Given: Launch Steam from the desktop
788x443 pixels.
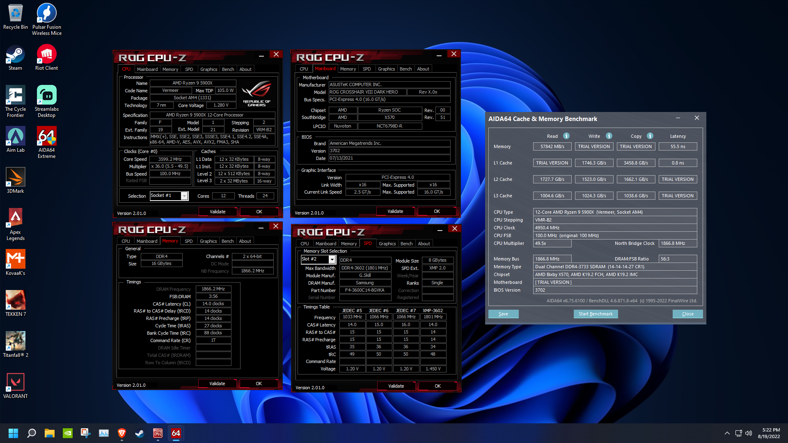Looking at the screenshot, I should point(16,57).
